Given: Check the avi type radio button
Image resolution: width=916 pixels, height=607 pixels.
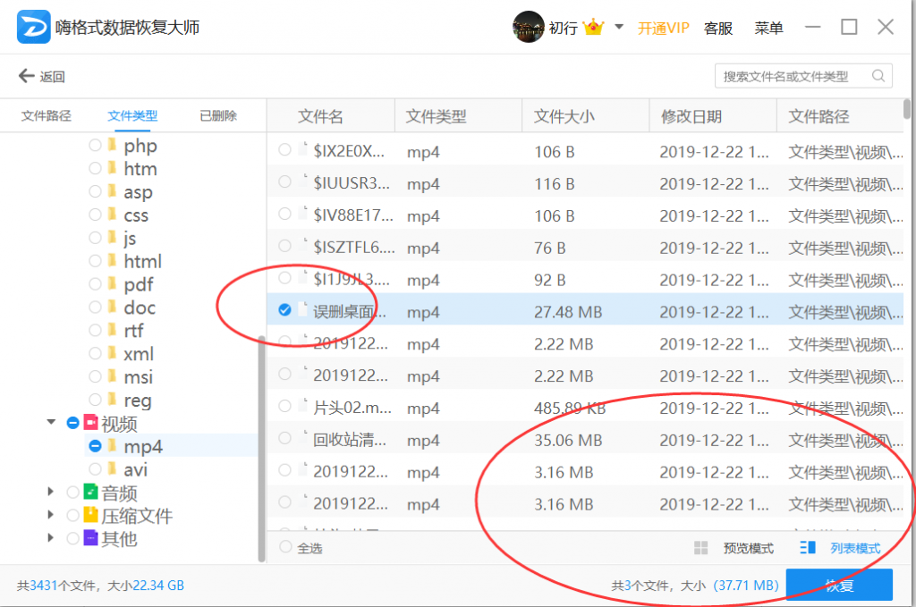Looking at the screenshot, I should point(95,468).
